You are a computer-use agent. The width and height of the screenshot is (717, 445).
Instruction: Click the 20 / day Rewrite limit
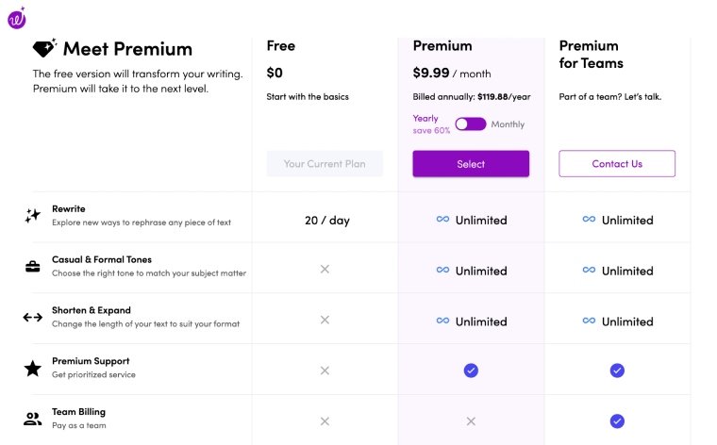(327, 221)
